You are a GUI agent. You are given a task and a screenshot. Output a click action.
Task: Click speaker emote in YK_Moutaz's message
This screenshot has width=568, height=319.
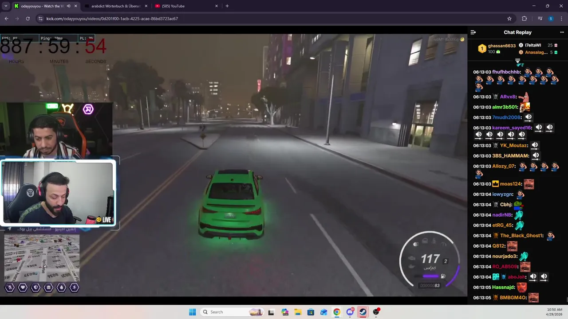click(535, 145)
